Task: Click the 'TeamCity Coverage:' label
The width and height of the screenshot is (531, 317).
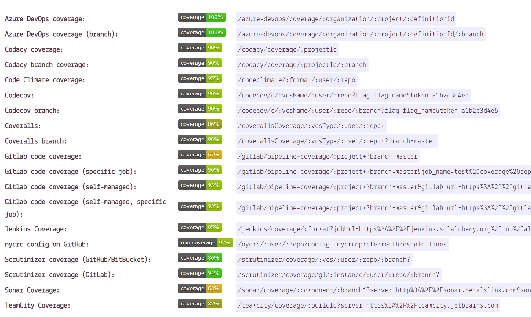Action: tap(38, 305)
